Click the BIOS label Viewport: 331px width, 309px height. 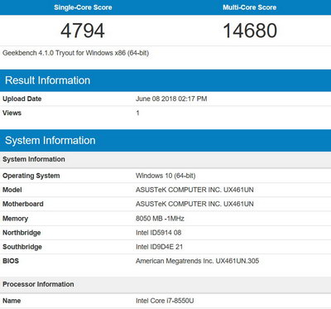coord(11,261)
